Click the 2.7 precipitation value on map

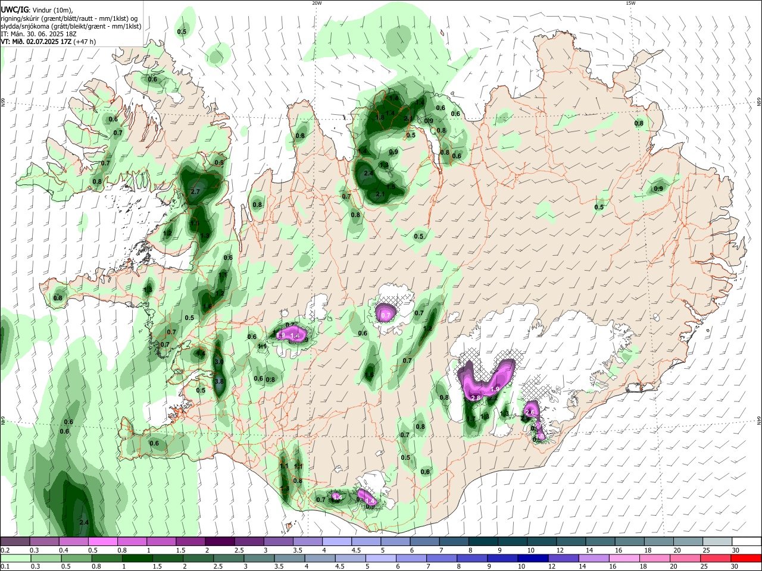point(195,192)
